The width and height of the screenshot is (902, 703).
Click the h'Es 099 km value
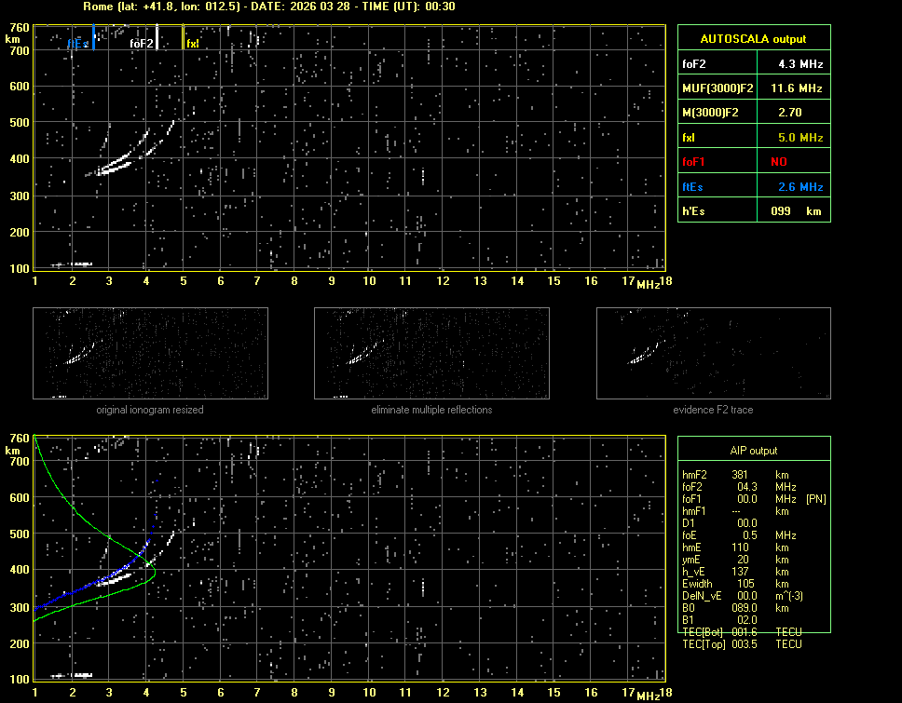click(800, 211)
